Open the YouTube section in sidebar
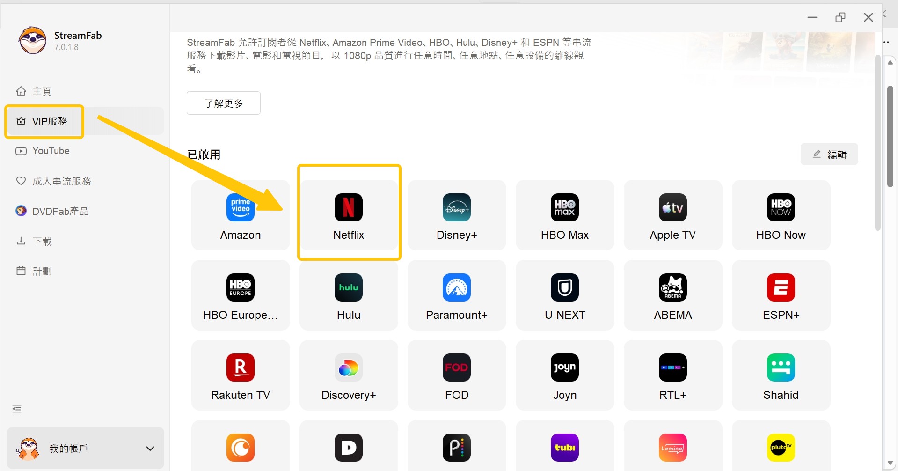 [51, 150]
